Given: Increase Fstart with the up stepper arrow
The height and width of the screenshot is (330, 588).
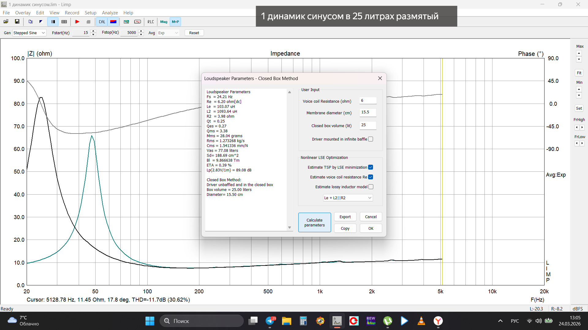Looking at the screenshot, I should (x=93, y=31).
